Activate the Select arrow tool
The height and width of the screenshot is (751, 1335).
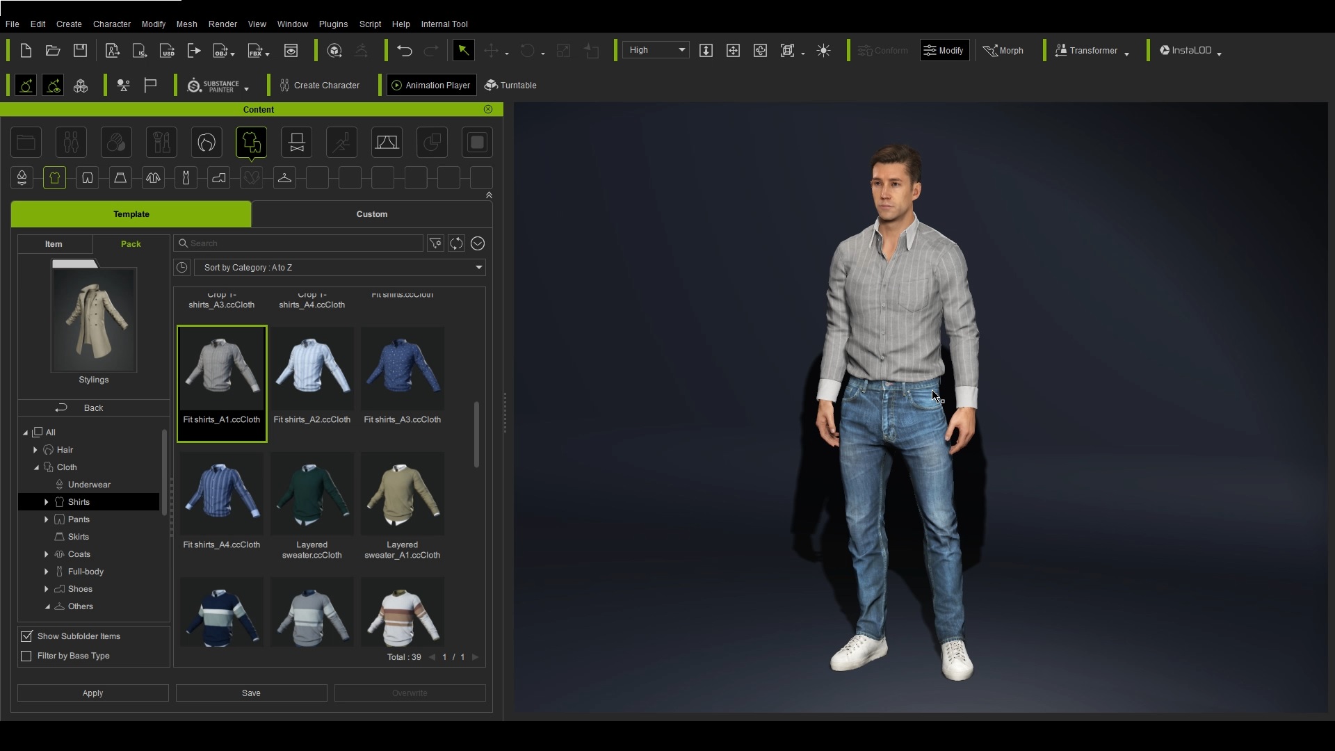click(463, 50)
